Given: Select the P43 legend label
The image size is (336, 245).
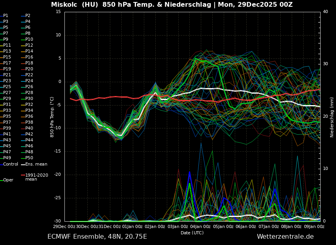Looking at the screenshot, I should pos(7,140).
